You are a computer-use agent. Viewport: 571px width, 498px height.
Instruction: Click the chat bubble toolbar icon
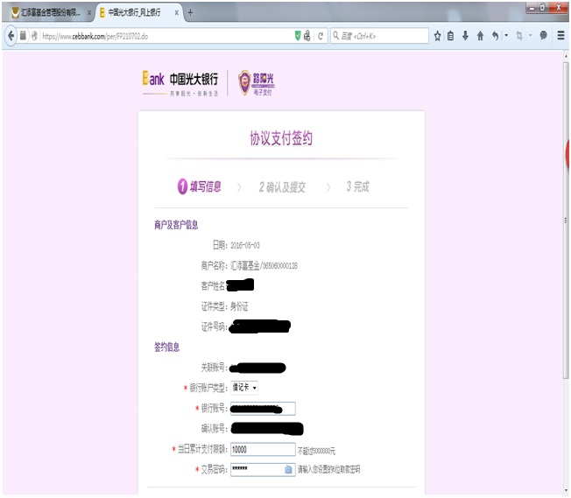[x=543, y=36]
